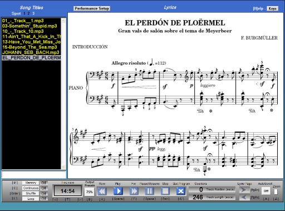Click the [<] time shortcut label
Image resolution: width=285 pixels, height=211 pixels.
pos(55,199)
